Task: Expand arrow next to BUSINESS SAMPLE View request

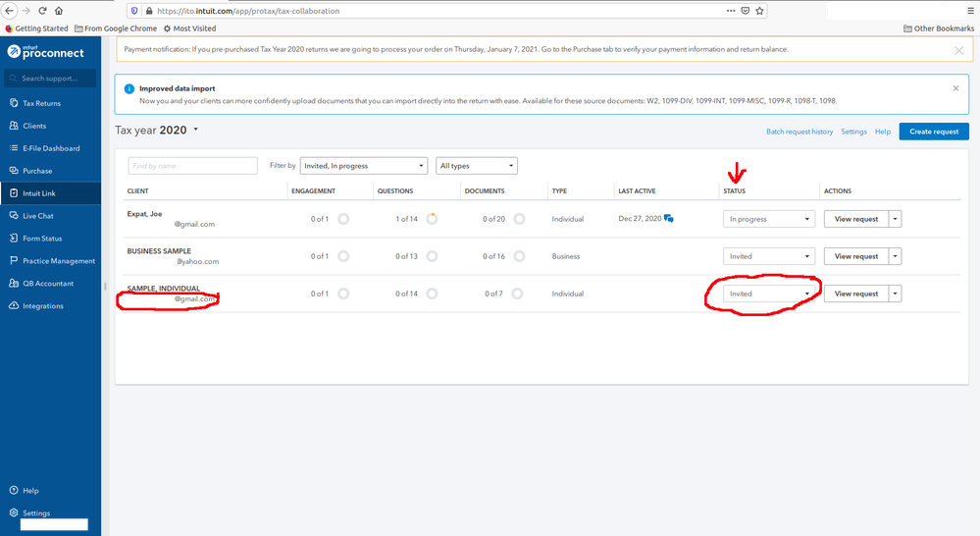Action: [895, 256]
